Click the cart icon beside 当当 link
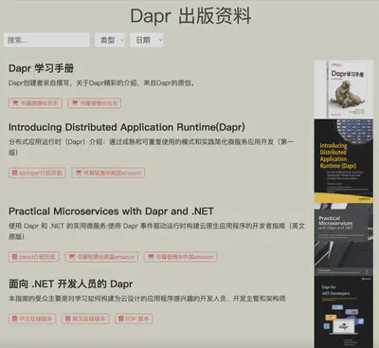 coord(75,103)
